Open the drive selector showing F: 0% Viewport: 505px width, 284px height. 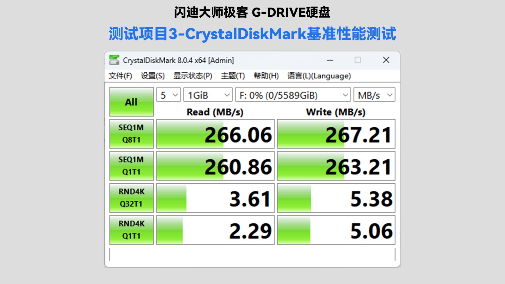[293, 95]
